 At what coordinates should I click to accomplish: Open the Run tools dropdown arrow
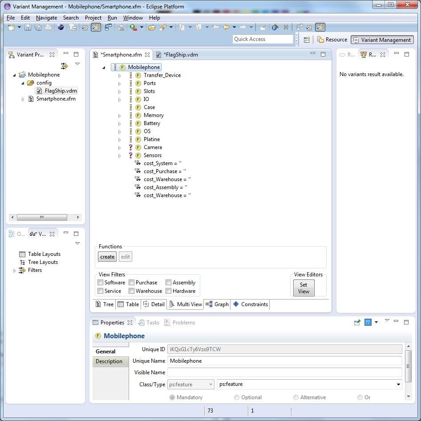pyautogui.click(x=142, y=27)
